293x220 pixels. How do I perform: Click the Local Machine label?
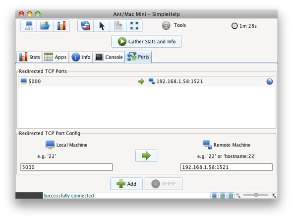click(x=72, y=145)
